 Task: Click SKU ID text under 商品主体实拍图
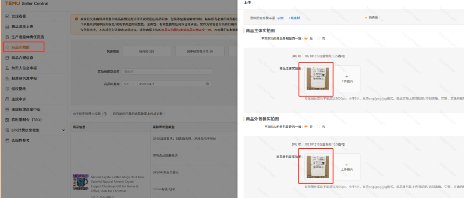318,56
